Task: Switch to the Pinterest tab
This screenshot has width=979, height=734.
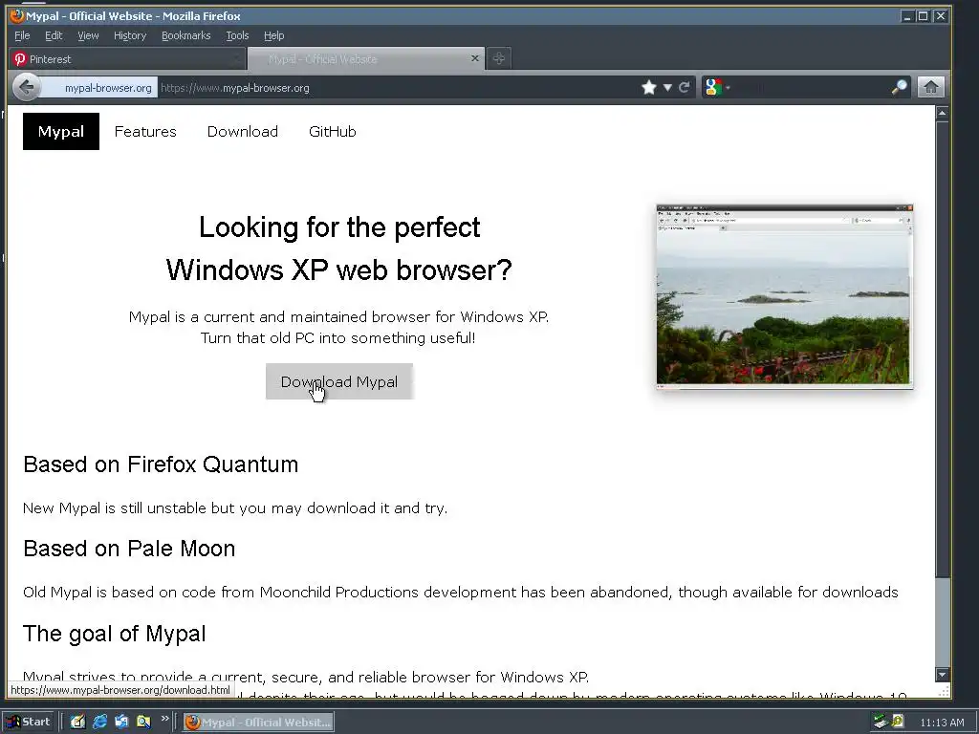Action: tap(127, 59)
